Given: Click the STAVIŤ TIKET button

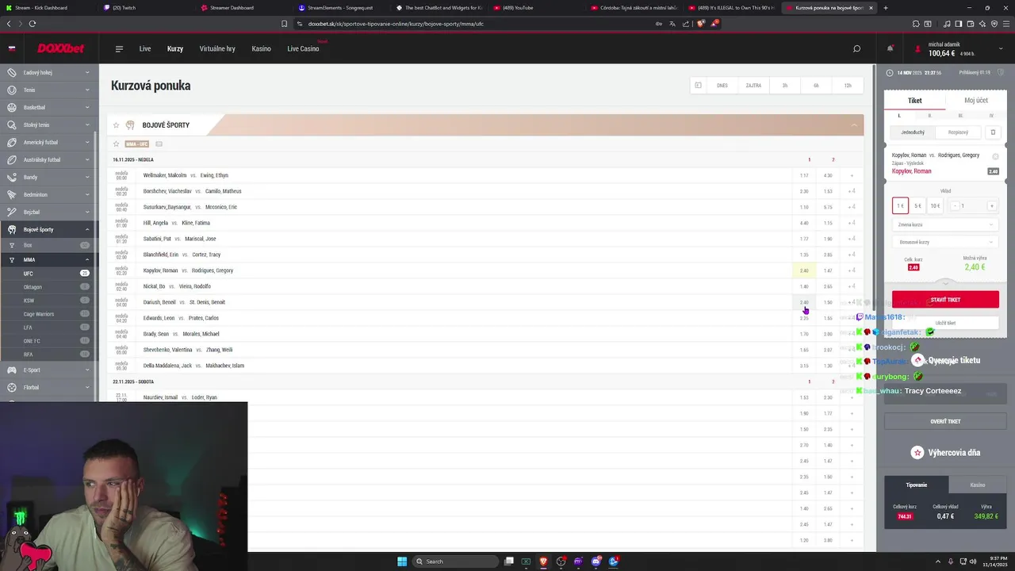Looking at the screenshot, I should 945,300.
